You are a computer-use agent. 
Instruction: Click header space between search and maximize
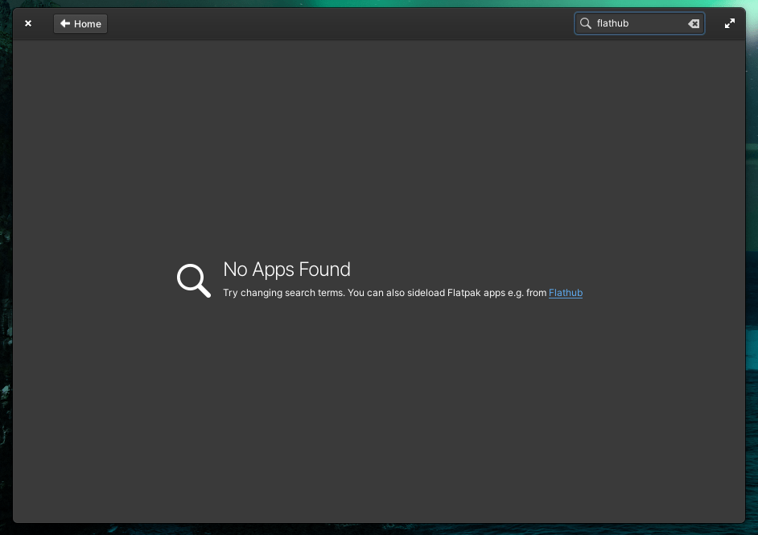(714, 24)
